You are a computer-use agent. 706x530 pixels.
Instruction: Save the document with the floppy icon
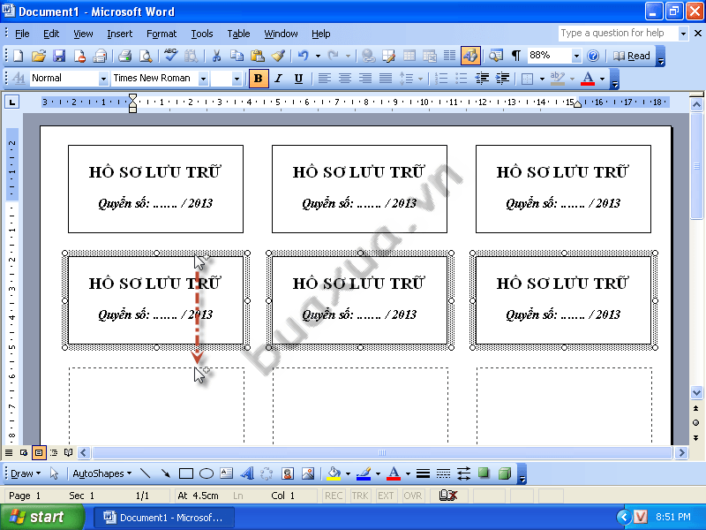[59, 56]
